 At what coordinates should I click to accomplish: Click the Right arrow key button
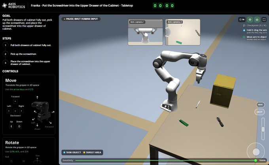[21, 111]
